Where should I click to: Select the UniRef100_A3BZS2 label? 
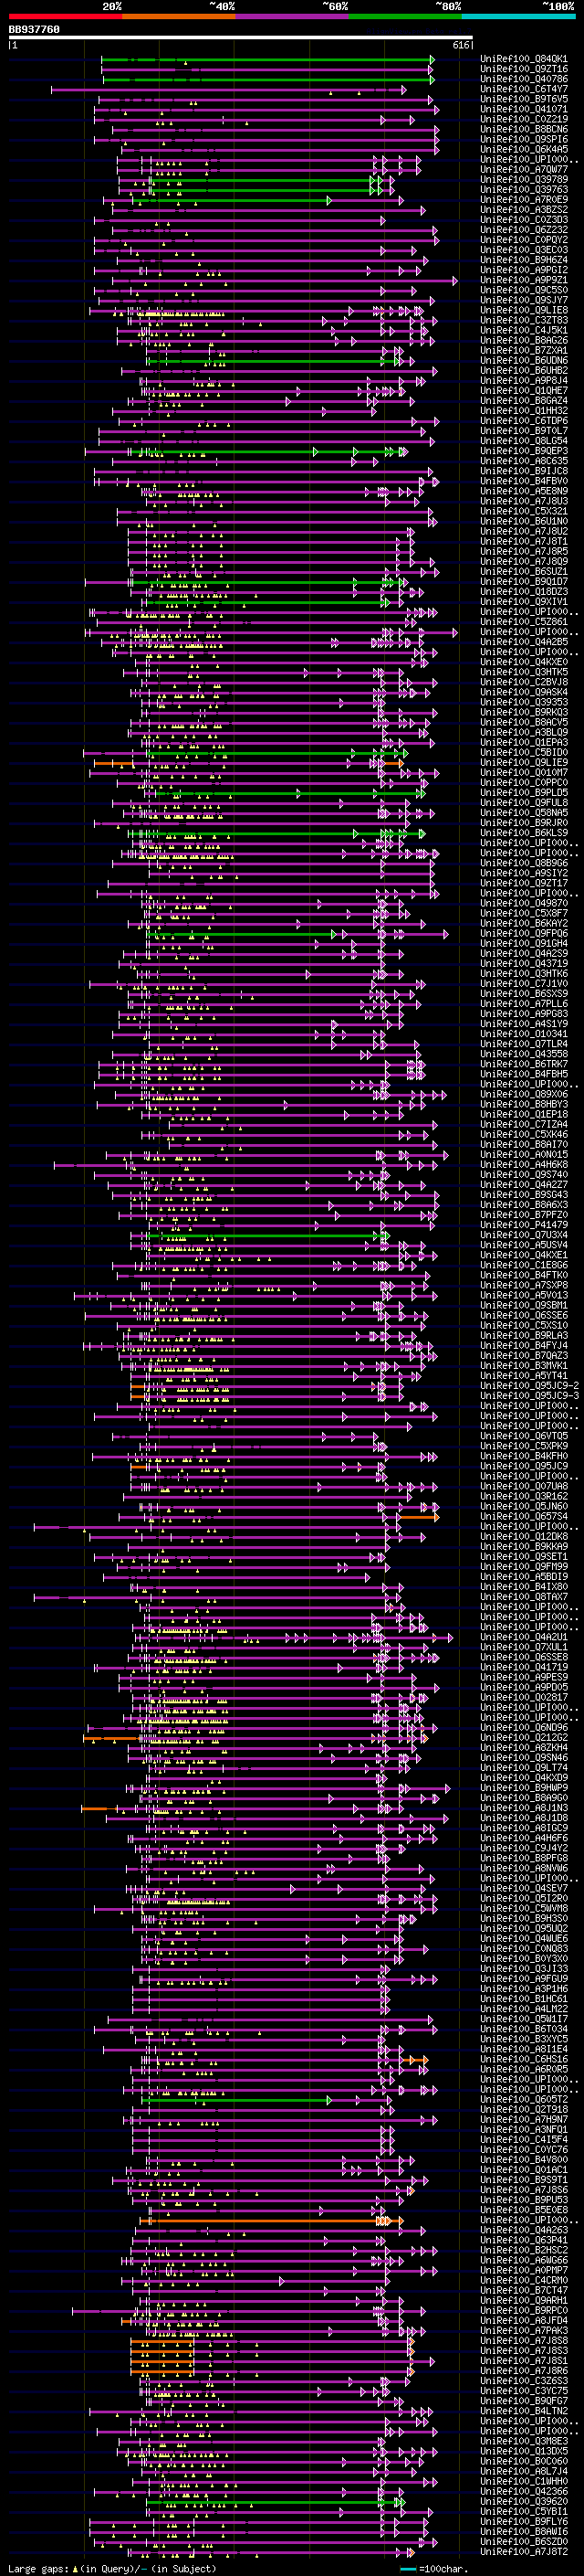point(524,210)
